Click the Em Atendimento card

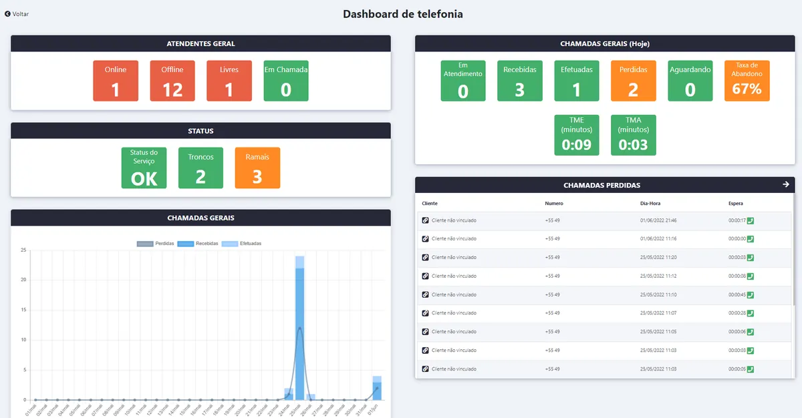(463, 81)
